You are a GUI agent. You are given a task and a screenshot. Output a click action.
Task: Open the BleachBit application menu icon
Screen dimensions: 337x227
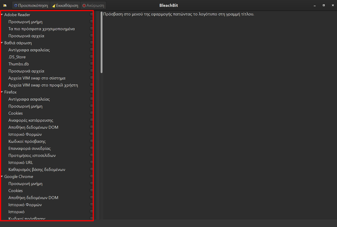click(x=5, y=5)
